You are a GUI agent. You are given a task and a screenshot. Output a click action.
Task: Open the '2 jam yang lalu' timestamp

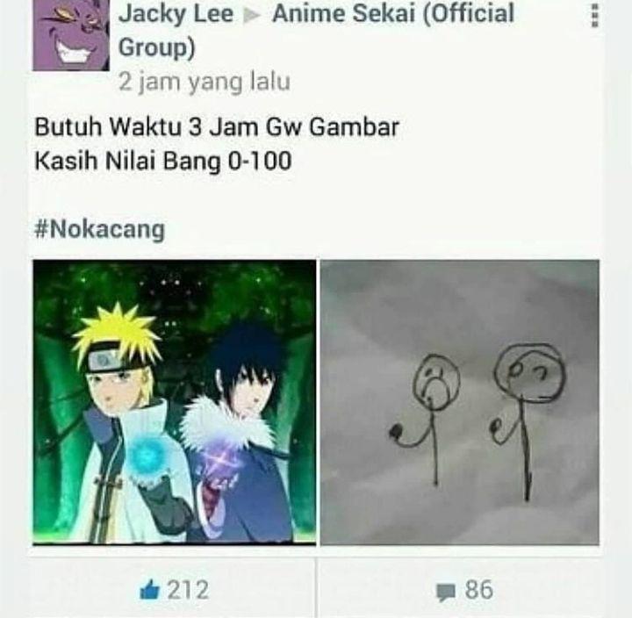(x=205, y=82)
